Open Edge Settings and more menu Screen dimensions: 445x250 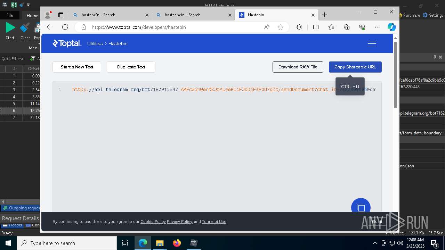pyautogui.click(x=377, y=27)
